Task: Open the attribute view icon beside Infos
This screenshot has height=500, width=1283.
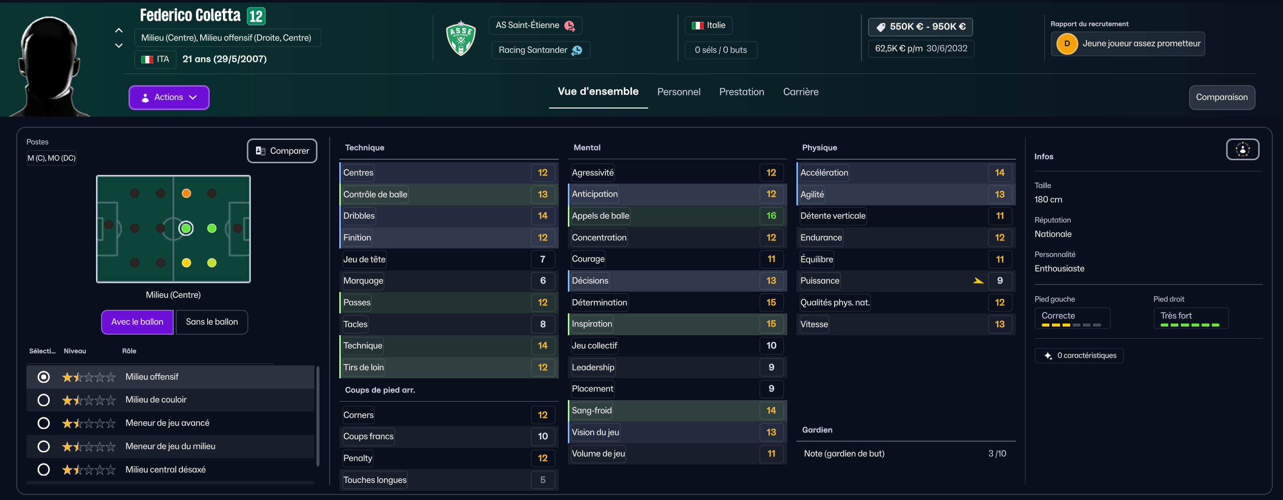Action: (x=1242, y=150)
